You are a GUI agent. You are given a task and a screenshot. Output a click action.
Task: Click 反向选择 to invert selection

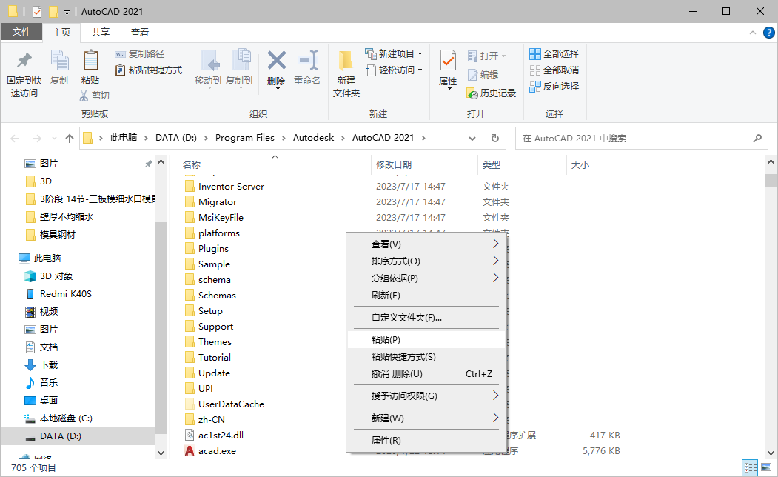pos(554,85)
